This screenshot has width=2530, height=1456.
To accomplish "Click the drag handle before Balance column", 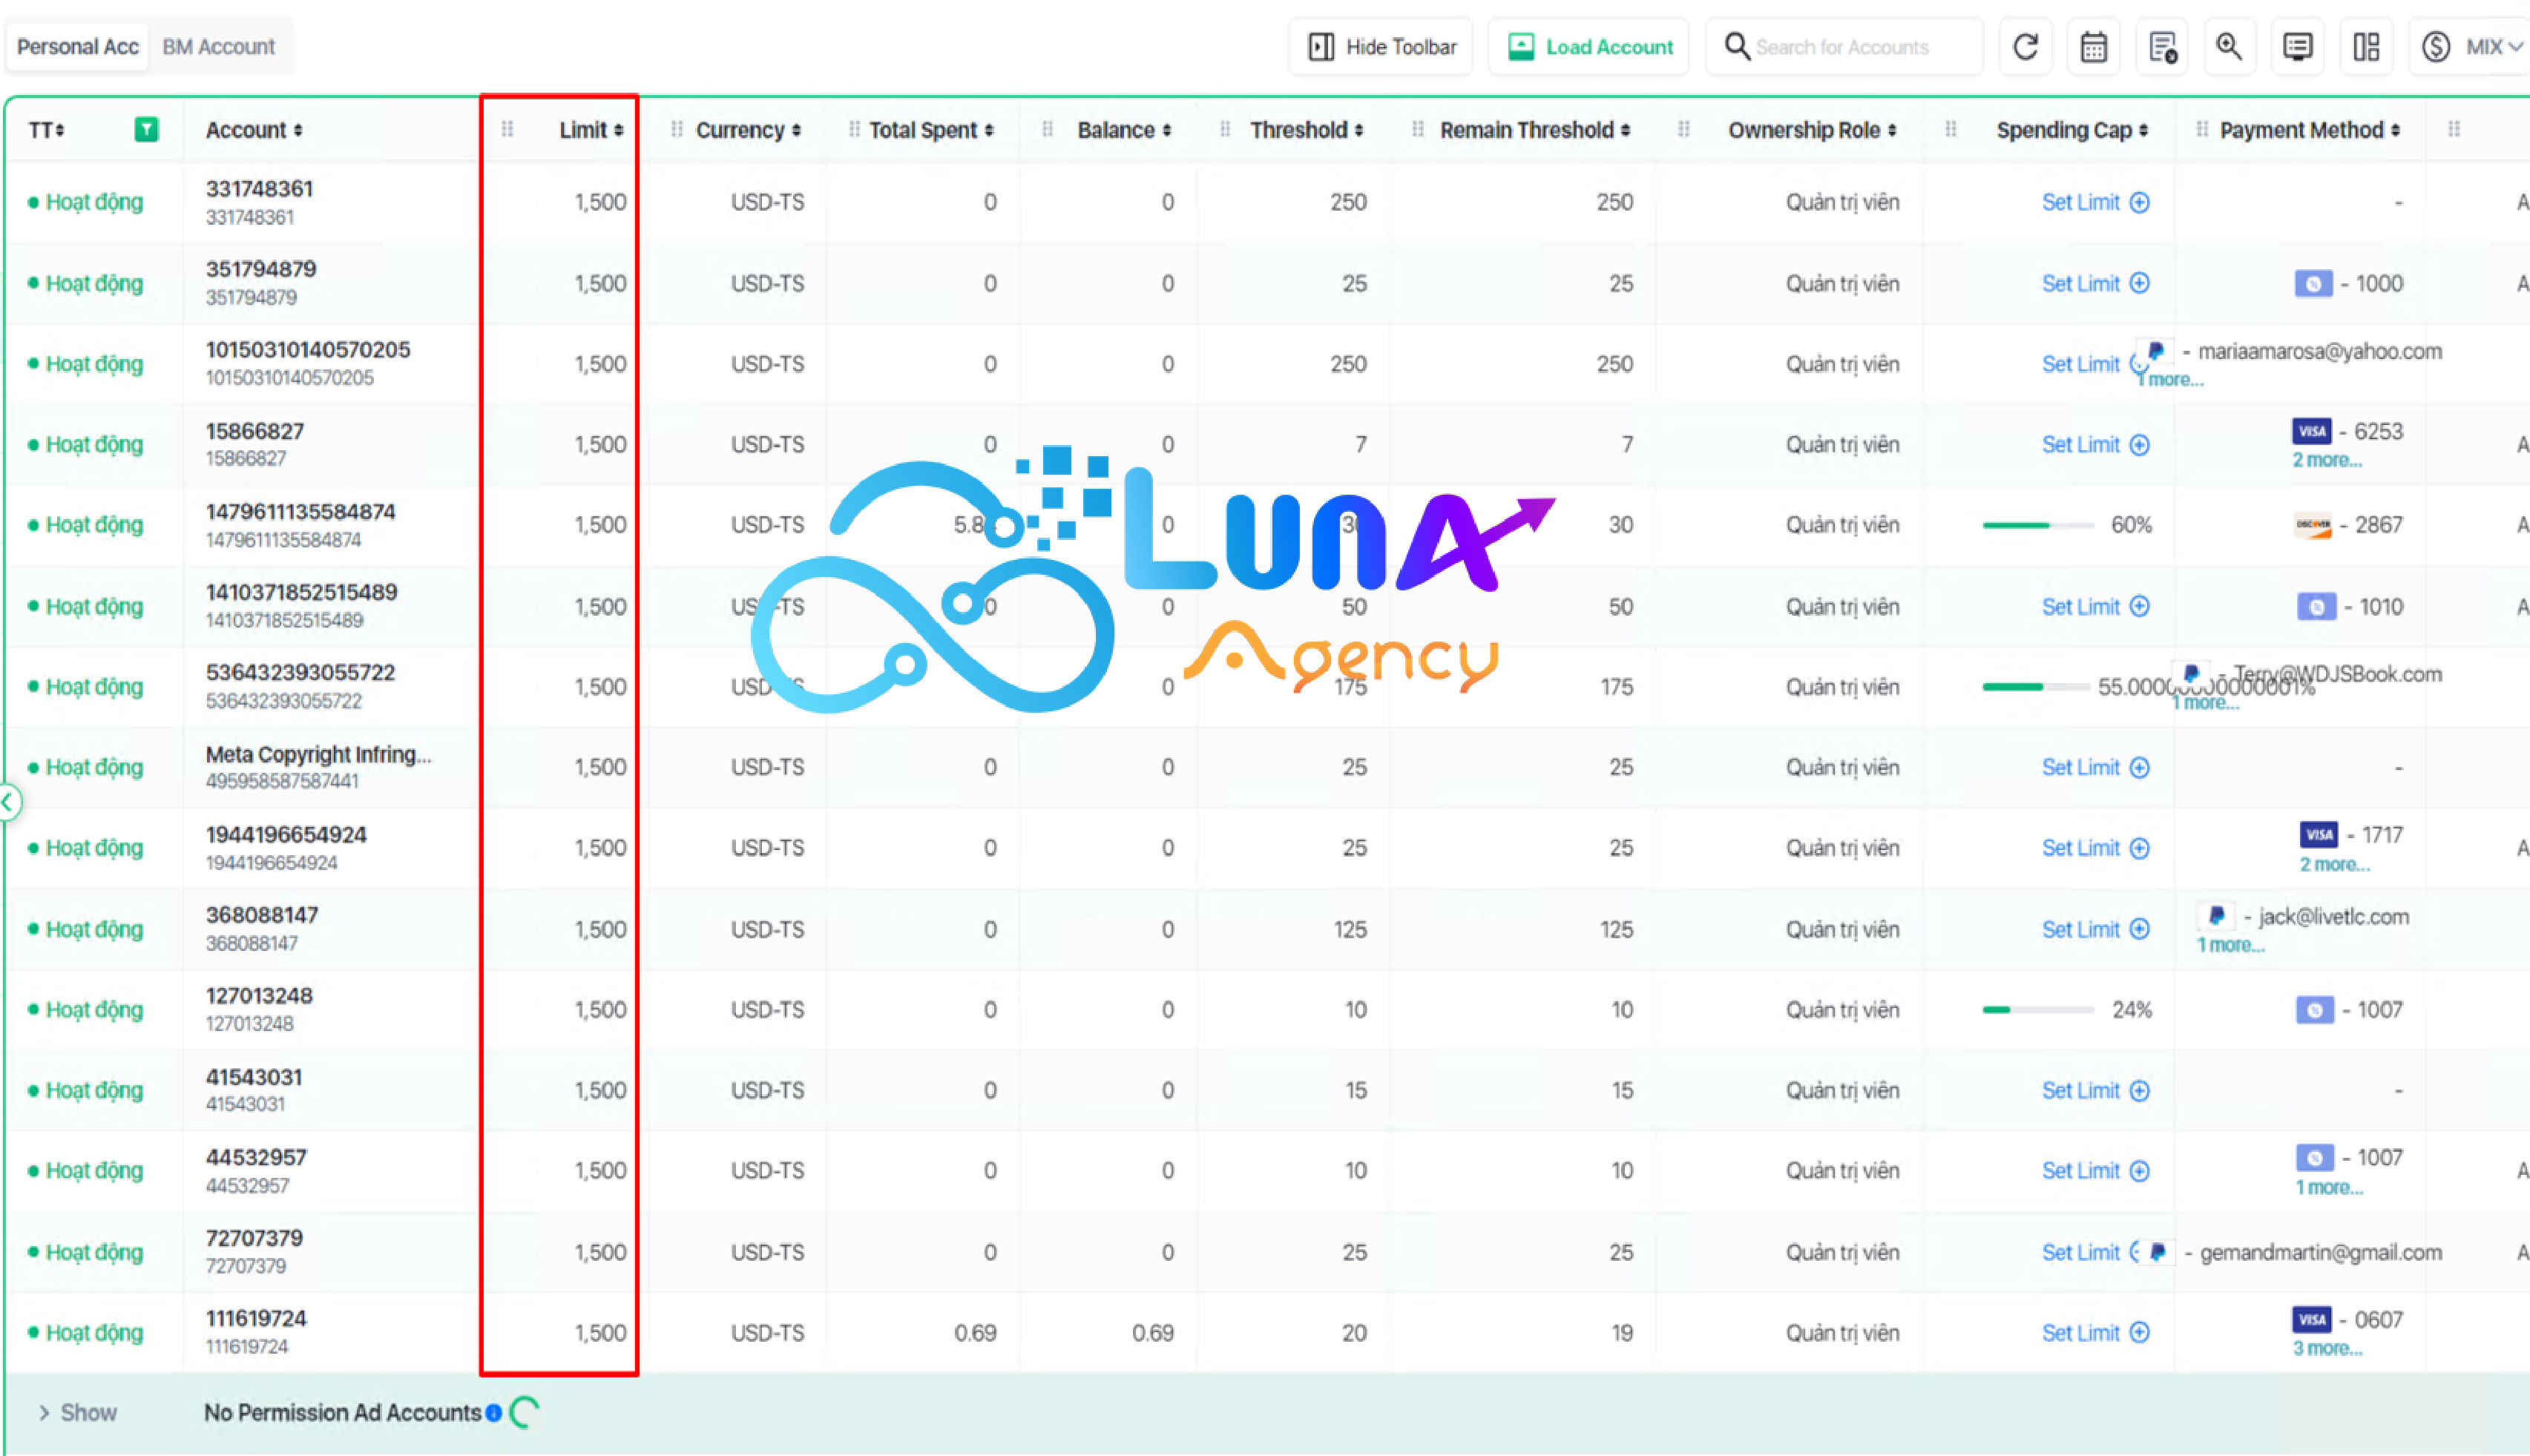I will click(1047, 129).
